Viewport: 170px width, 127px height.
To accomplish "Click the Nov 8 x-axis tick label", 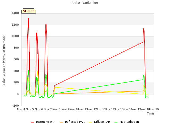I will (56, 109).
